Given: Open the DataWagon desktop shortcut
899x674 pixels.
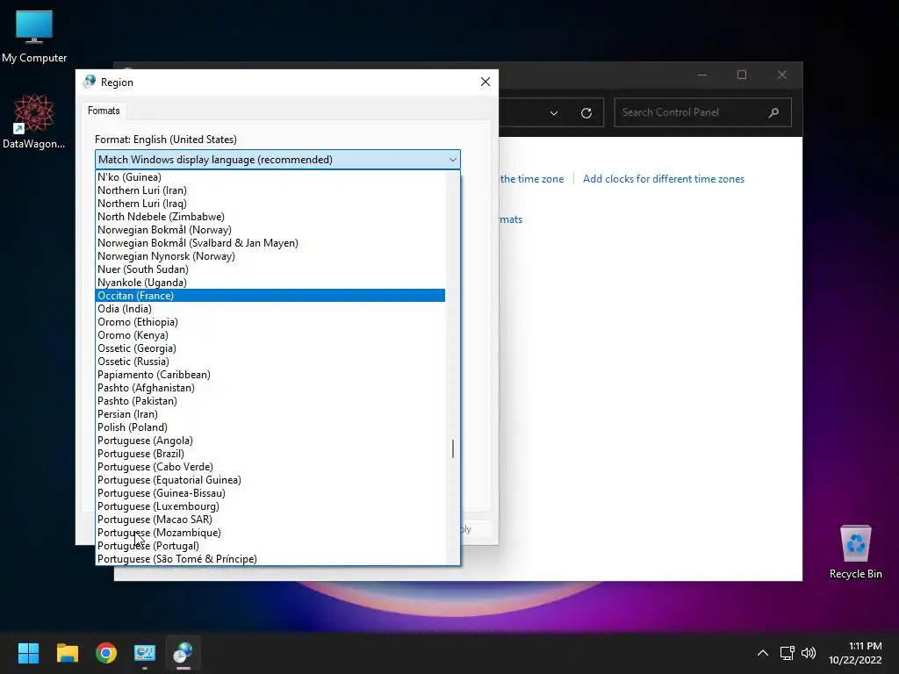Looking at the screenshot, I should click(x=34, y=121).
